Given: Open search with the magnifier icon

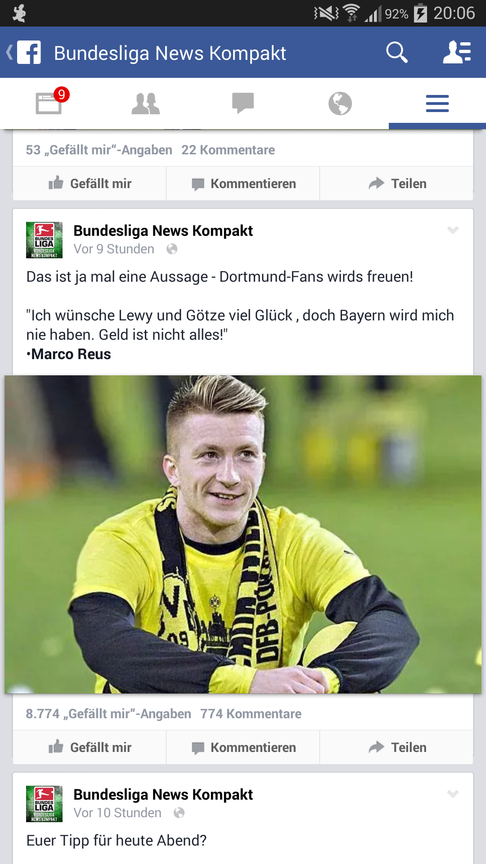Looking at the screenshot, I should click(397, 53).
